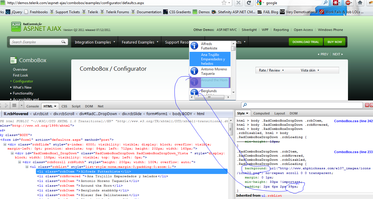Click info icon beside Antonio Moreno Taquería
Screen dimensions: 373x199
pyautogui.click(x=194, y=71)
